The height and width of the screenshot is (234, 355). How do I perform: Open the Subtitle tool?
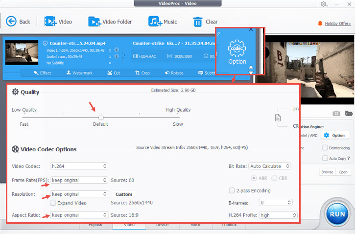click(x=207, y=73)
